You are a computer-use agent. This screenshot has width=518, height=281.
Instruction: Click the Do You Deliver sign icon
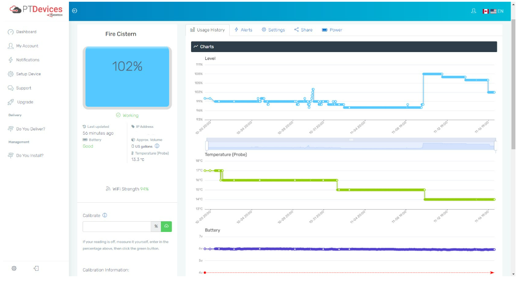(11, 129)
